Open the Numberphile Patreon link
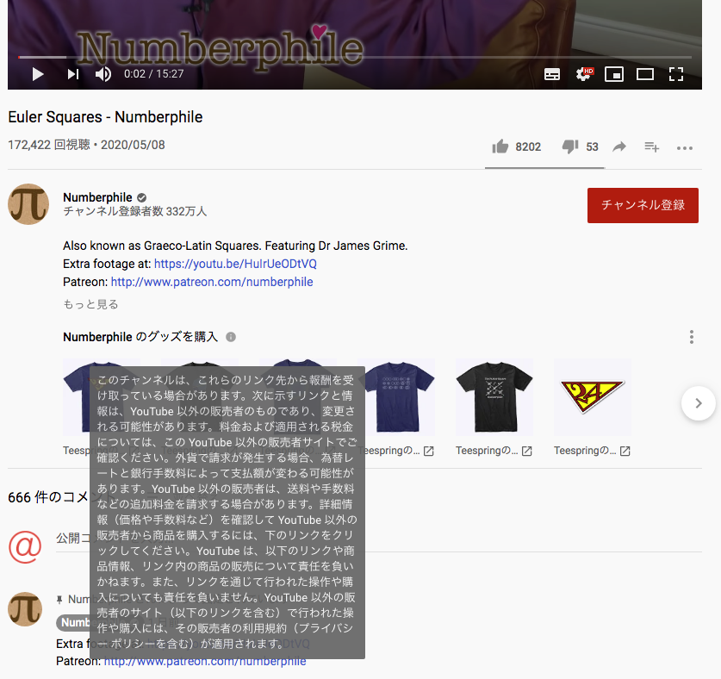721x679 pixels. coord(211,282)
